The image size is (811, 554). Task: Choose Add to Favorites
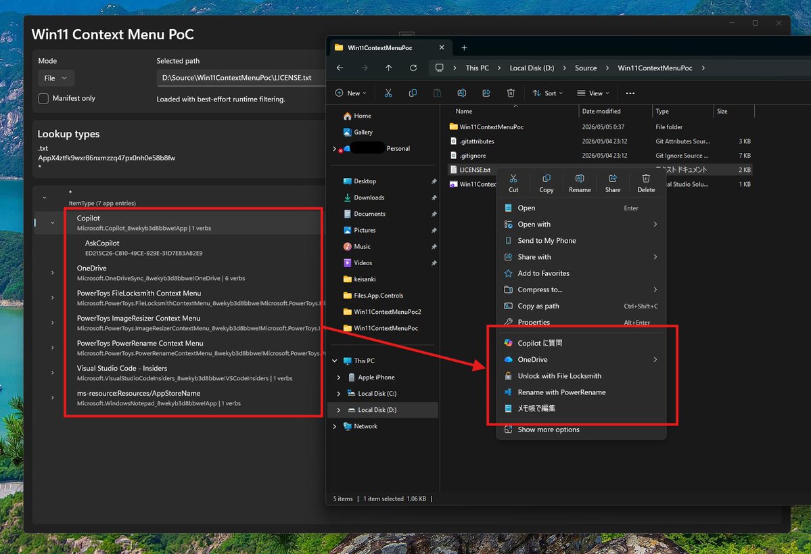(x=581, y=273)
